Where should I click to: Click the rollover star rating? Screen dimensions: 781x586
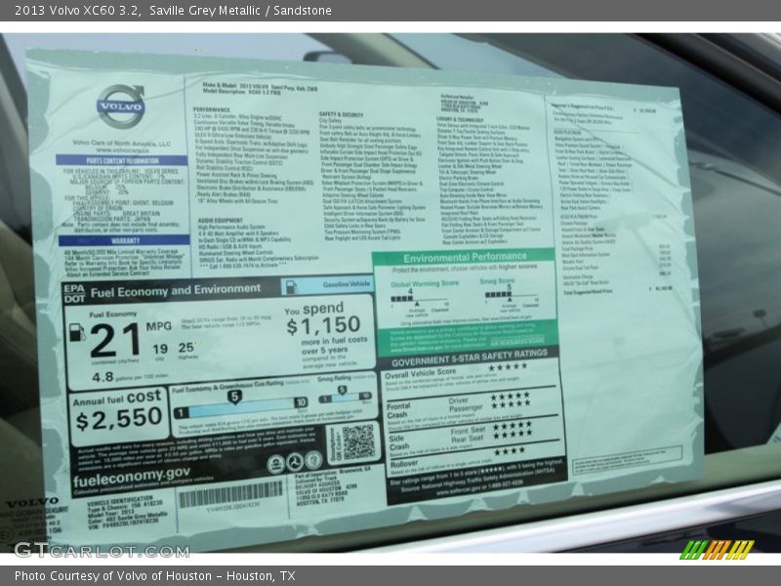510,450
